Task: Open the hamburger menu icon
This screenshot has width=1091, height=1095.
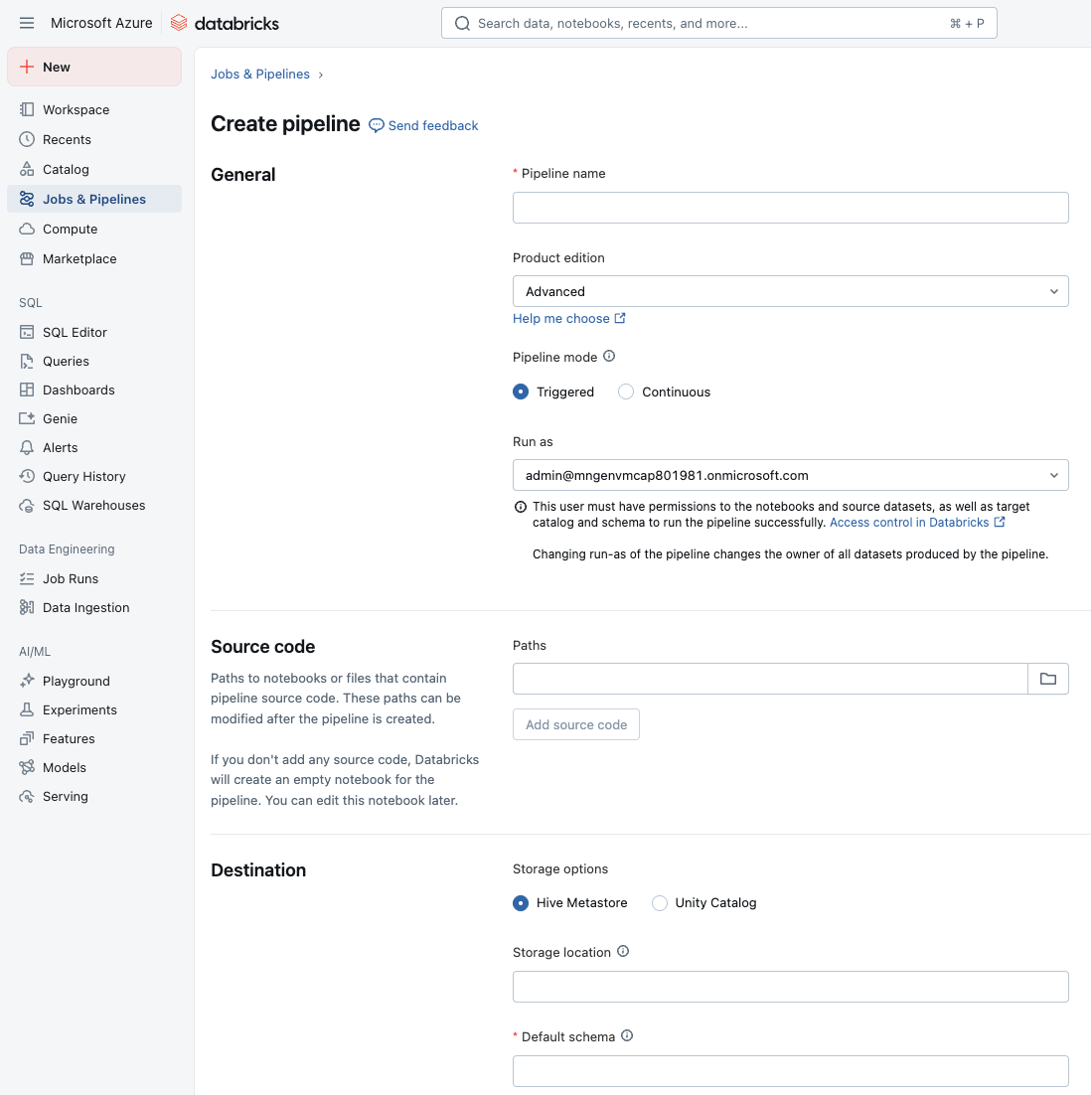Action: tap(27, 22)
